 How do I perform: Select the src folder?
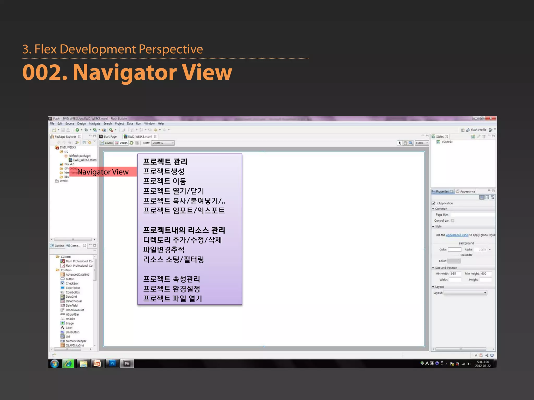click(64, 152)
